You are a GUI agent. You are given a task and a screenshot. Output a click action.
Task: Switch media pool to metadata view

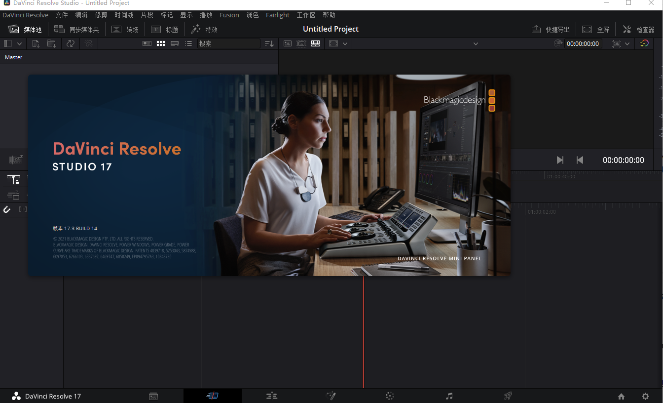point(147,43)
